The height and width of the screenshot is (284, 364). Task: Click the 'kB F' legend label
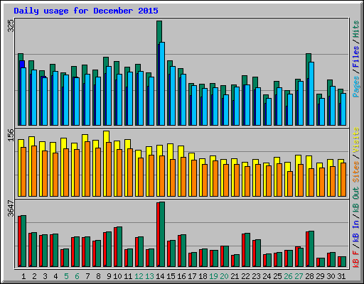coord(356,258)
